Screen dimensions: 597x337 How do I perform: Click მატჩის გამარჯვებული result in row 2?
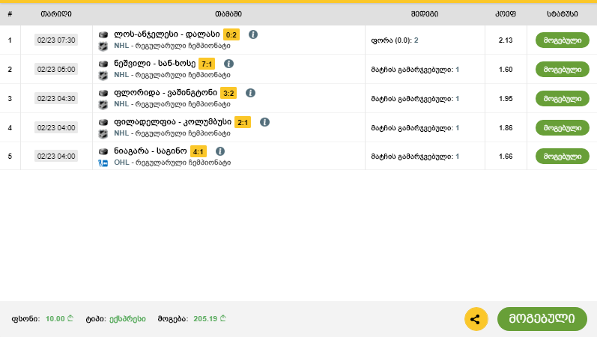click(x=415, y=70)
